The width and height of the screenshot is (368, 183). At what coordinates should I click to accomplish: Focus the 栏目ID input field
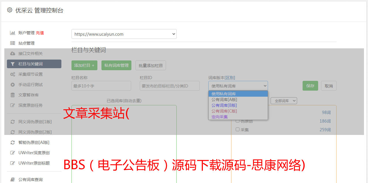[170, 86]
